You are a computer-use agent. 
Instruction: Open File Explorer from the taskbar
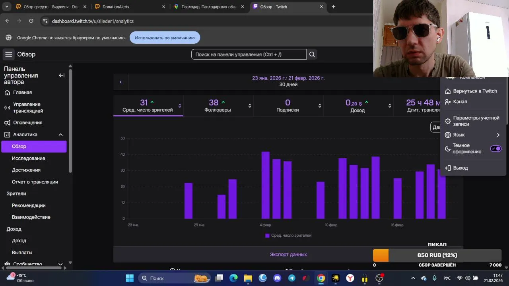coord(248,278)
